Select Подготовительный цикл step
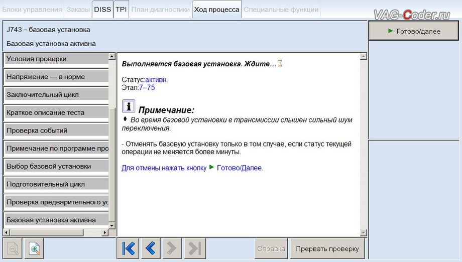462x262 pixels. pyautogui.click(x=56, y=184)
